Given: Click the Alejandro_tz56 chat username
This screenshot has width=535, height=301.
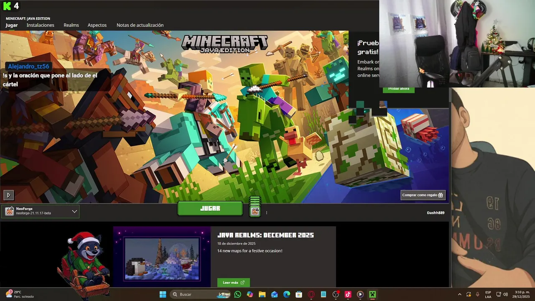Looking at the screenshot, I should pos(28,66).
